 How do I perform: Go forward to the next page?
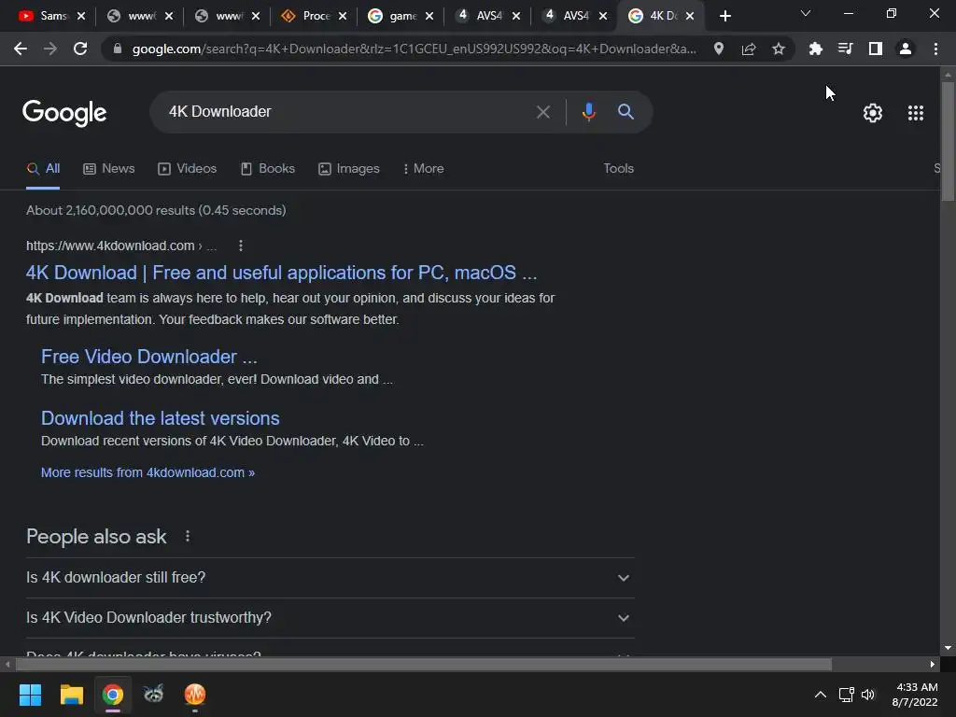(x=50, y=49)
